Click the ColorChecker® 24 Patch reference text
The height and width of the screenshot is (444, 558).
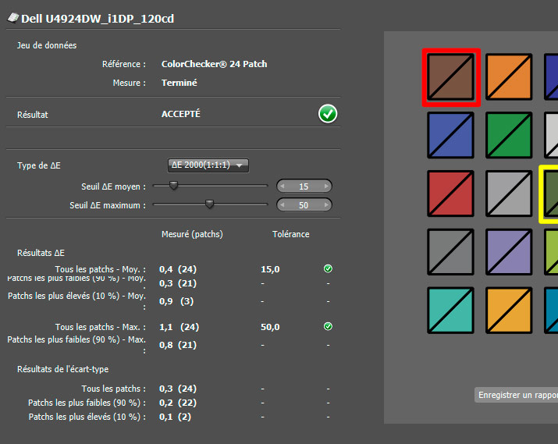coord(215,64)
